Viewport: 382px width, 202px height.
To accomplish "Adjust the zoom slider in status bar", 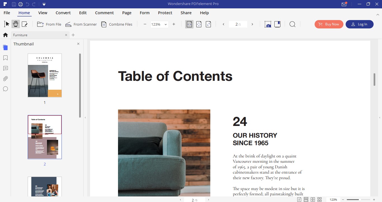I will pyautogui.click(x=359, y=199).
